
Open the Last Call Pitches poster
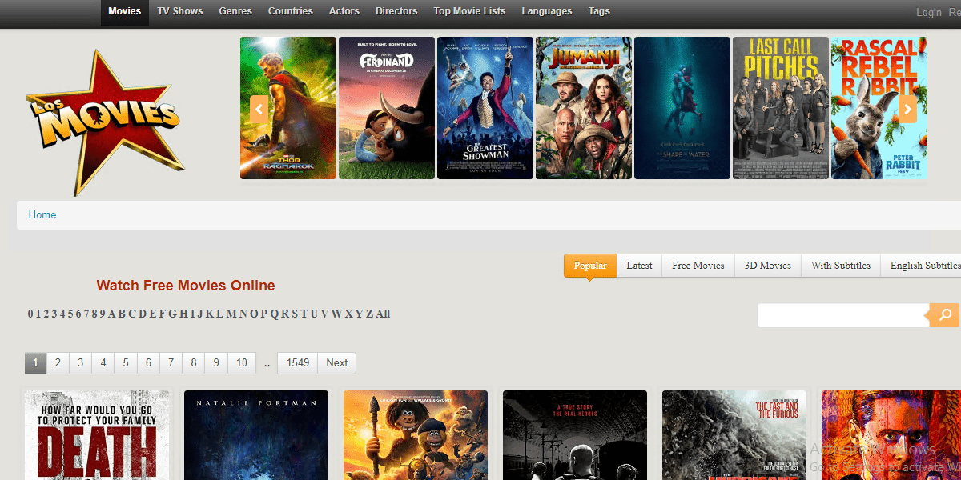point(781,108)
